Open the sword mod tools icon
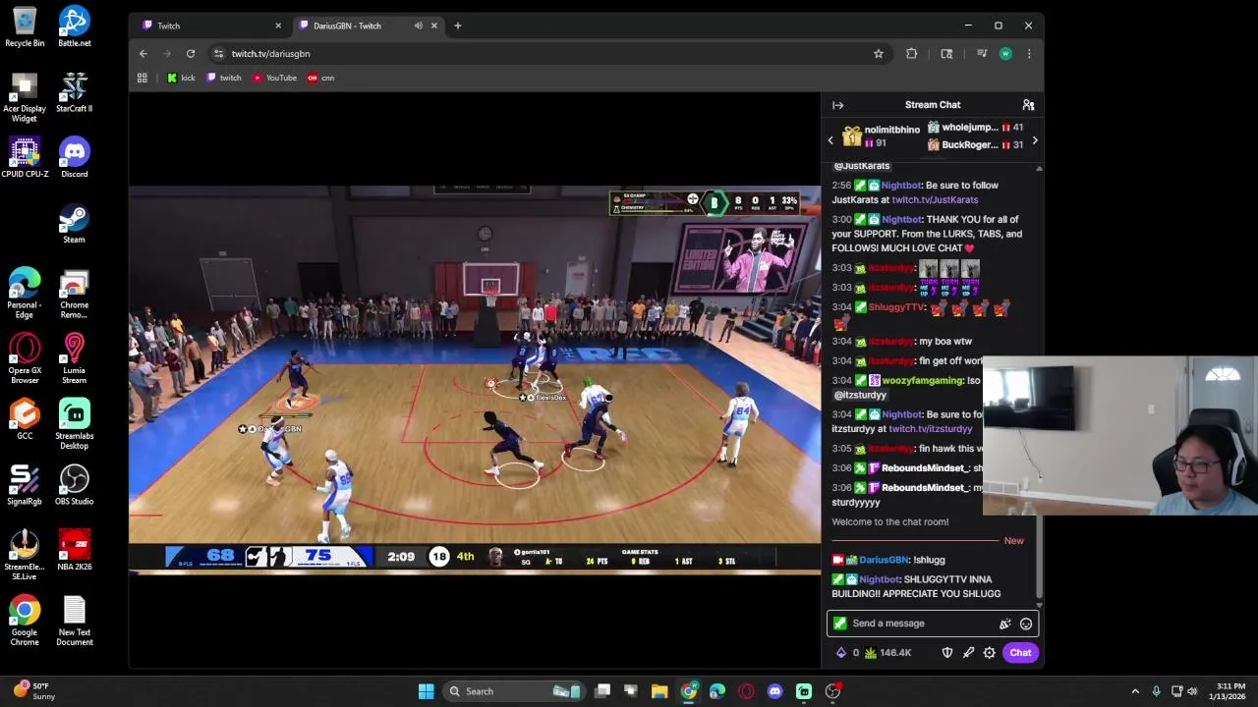Screen dimensions: 1258x707 point(968,653)
